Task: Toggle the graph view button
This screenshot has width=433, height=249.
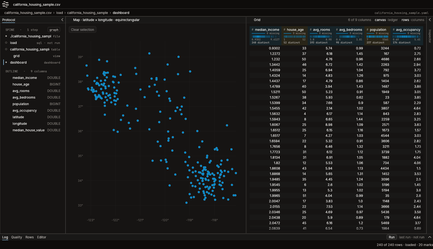Action: pyautogui.click(x=54, y=30)
